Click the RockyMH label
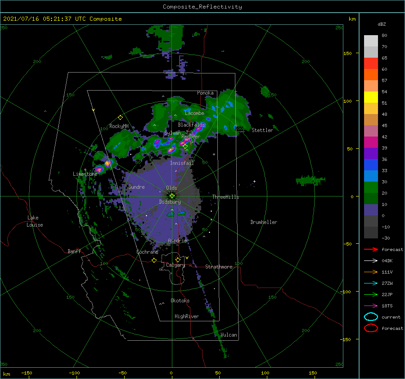405x379 pixels. (x=119, y=126)
